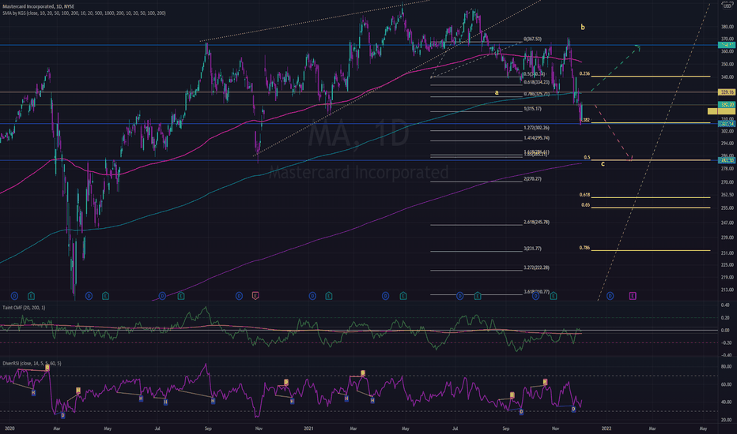The width and height of the screenshot is (737, 434).
Task: Open the earnings marker in late April 2020
Action: (105, 296)
